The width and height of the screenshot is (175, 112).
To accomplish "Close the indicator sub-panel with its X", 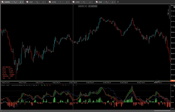I will click(174, 85).
